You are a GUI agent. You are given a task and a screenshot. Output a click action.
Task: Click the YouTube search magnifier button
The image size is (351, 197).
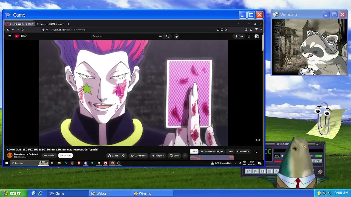167,36
